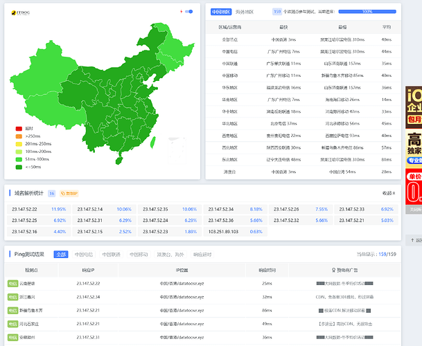
Task: Click the 电信 badge in the 86ms row
Action: [12, 311]
